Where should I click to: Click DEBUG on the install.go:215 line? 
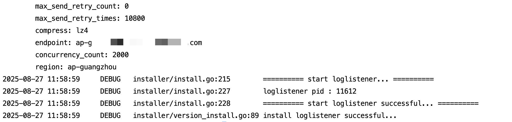click(110, 79)
